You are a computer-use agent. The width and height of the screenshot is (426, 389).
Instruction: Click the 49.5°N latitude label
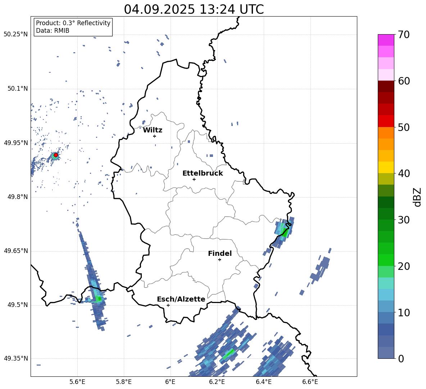tap(17, 305)
